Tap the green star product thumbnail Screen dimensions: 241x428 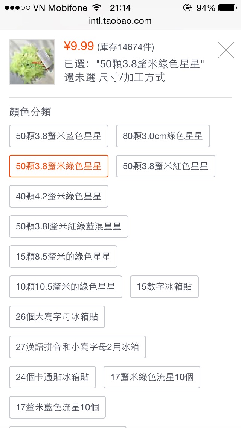[32, 62]
